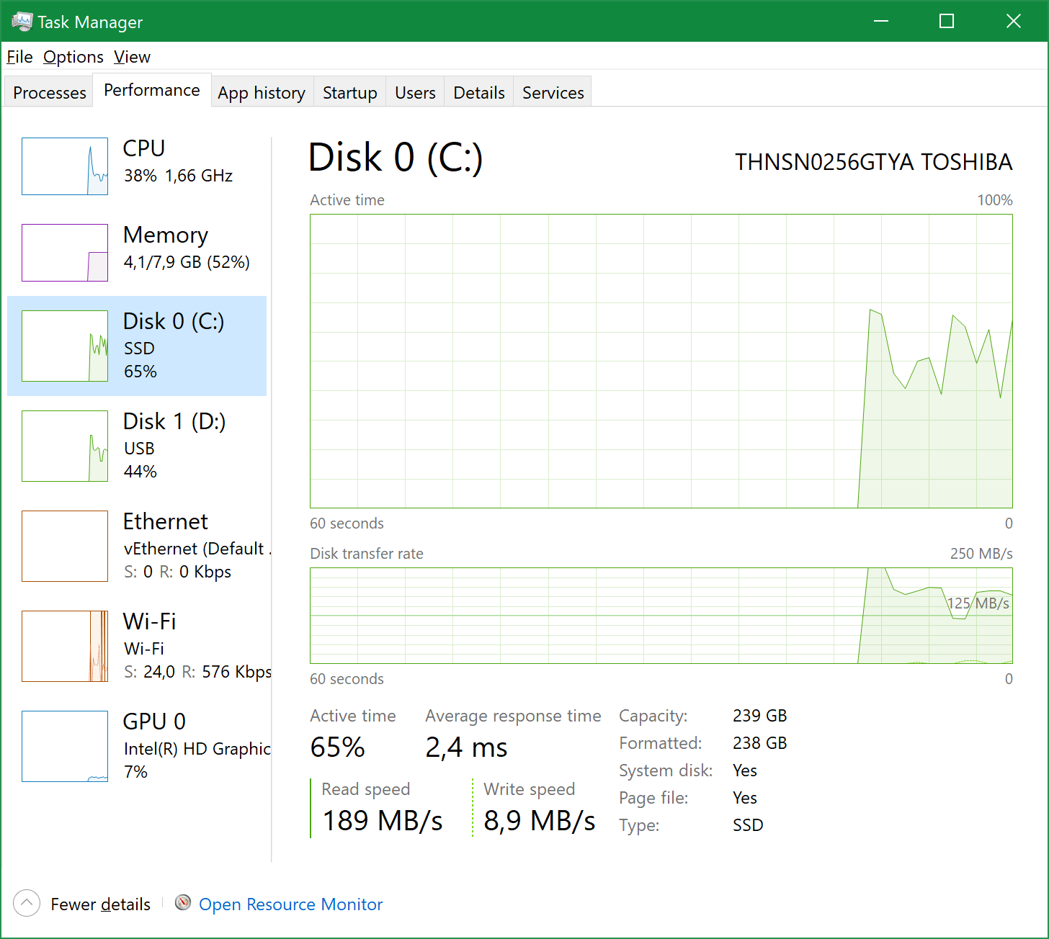Screen dimensions: 1049x939
Task: Select the Wi-Fi graph in sidebar
Action: (x=65, y=646)
